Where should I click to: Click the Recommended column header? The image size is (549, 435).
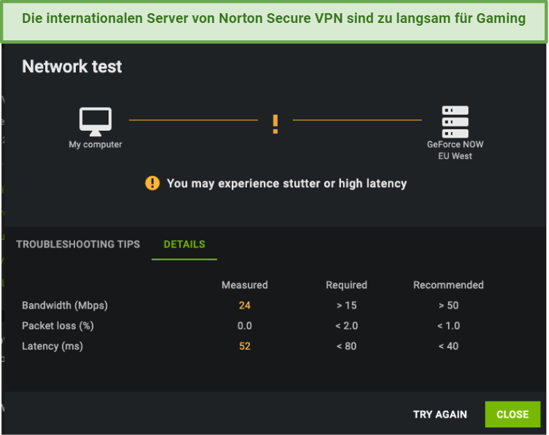point(448,285)
